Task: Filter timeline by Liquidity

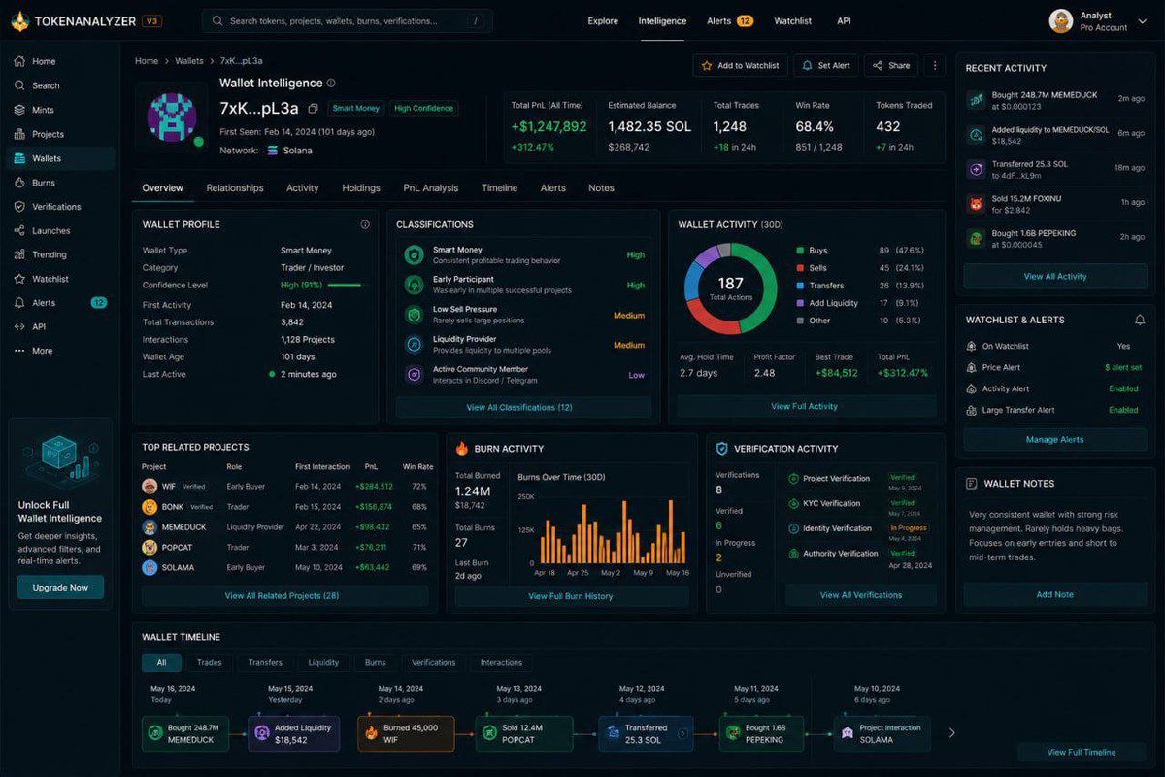Action: click(324, 663)
